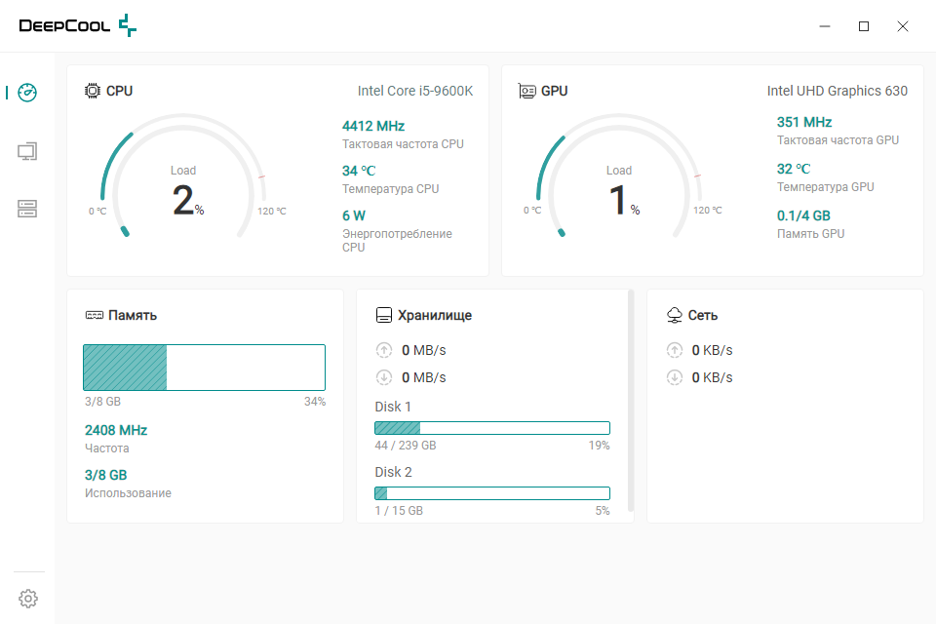Click the 44 / 239 GB text

[x=406, y=446]
